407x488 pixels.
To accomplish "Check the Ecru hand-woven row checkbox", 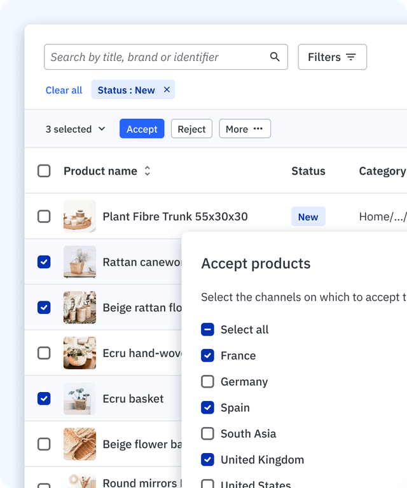I will pos(44,353).
